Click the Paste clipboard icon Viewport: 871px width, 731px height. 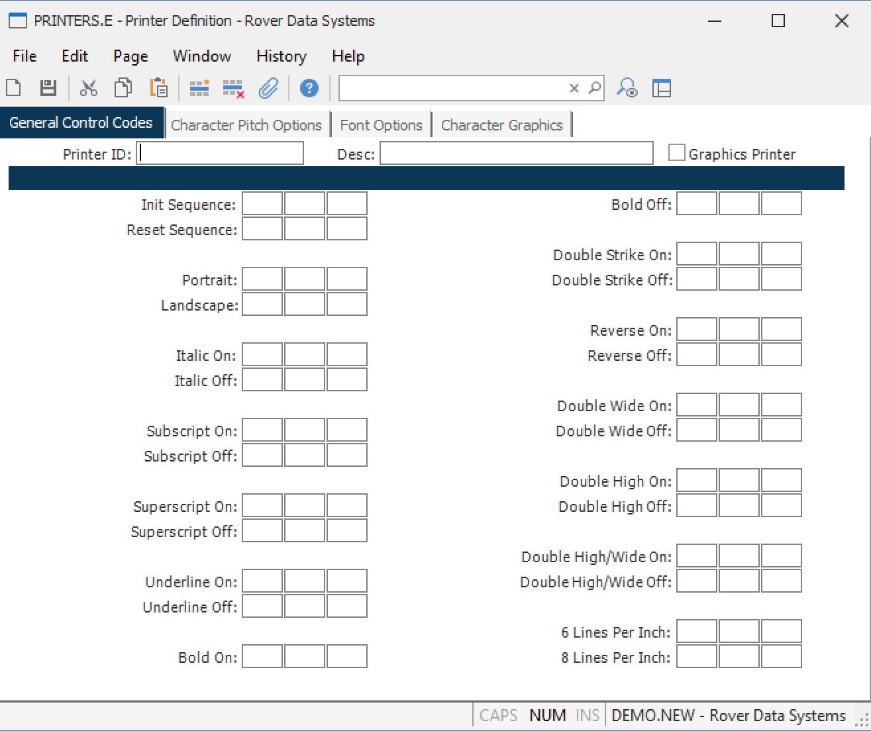click(158, 88)
